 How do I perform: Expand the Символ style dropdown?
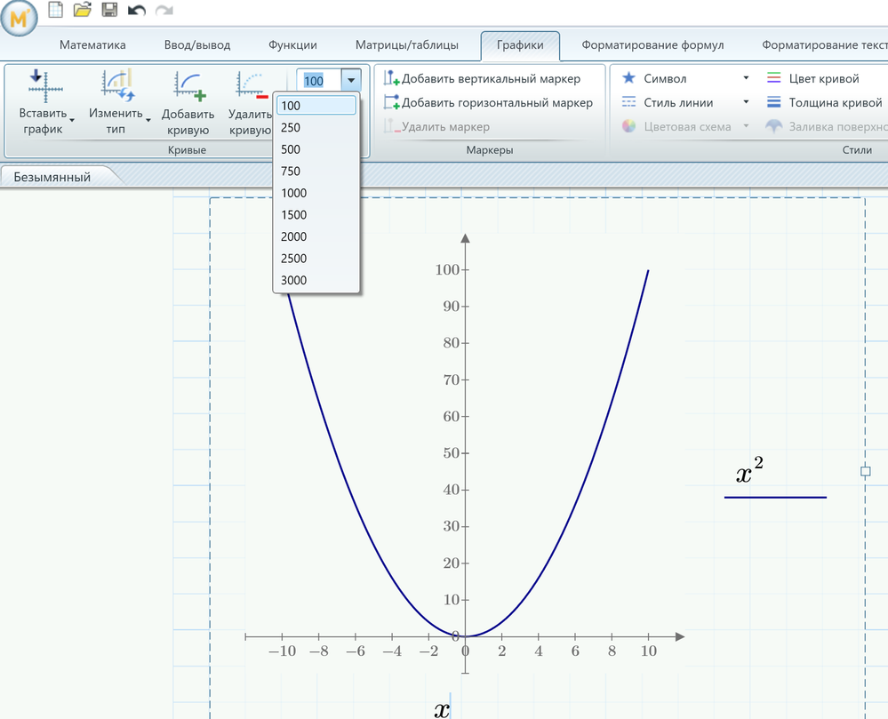(745, 79)
